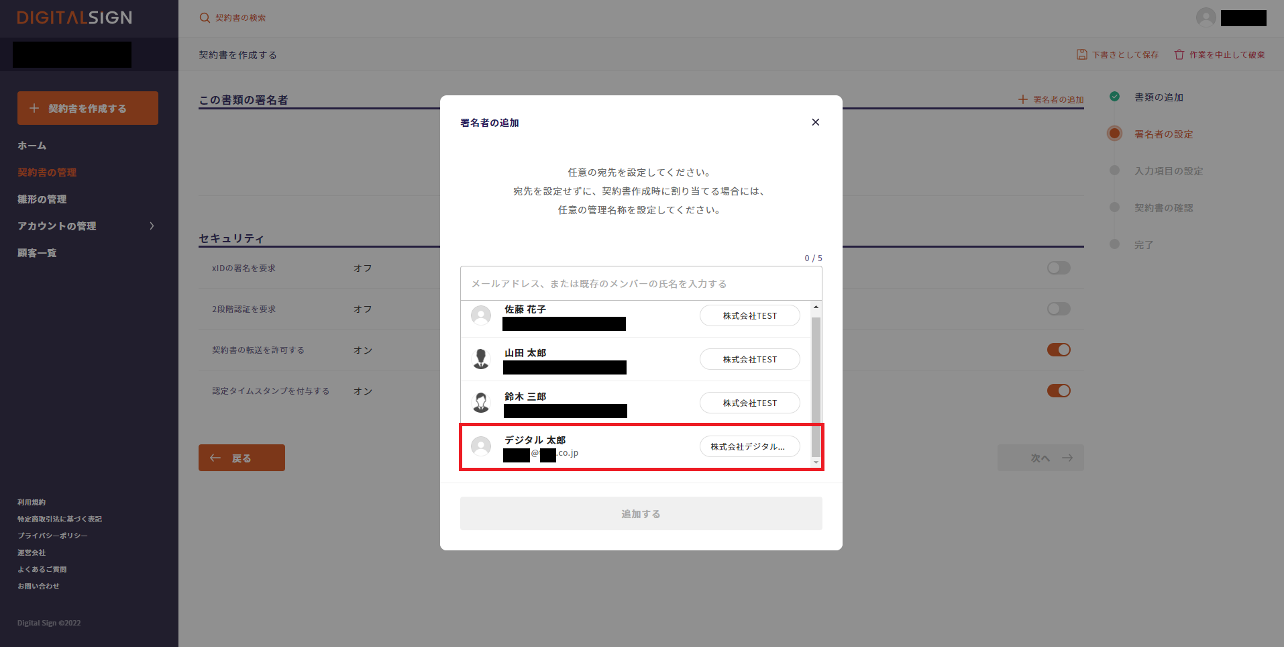Close the 署名者の追加 dialog

[815, 122]
